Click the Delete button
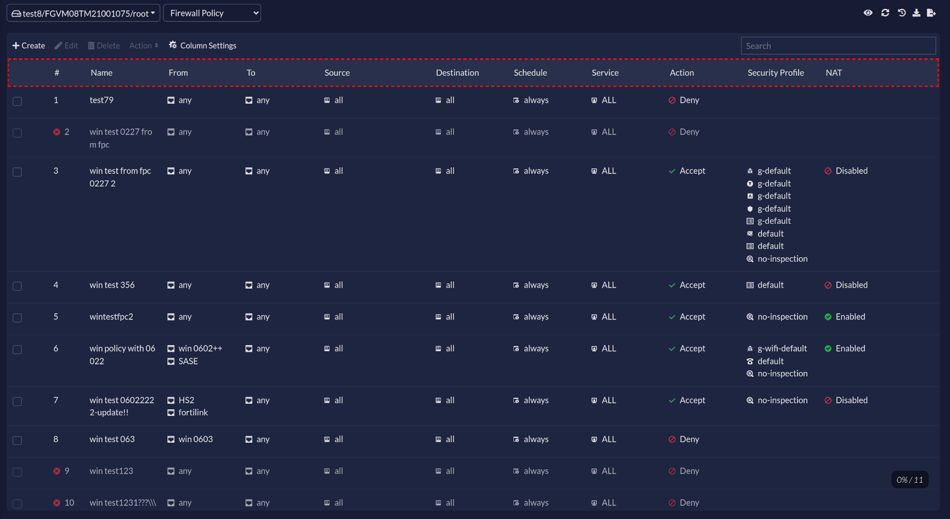This screenshot has height=519, width=950. (104, 46)
